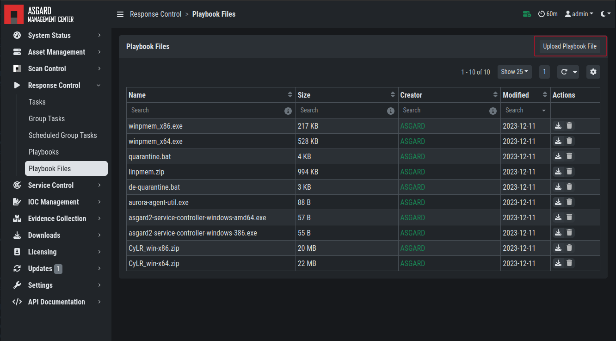
Task: Expand System Status menu
Action: coord(56,35)
